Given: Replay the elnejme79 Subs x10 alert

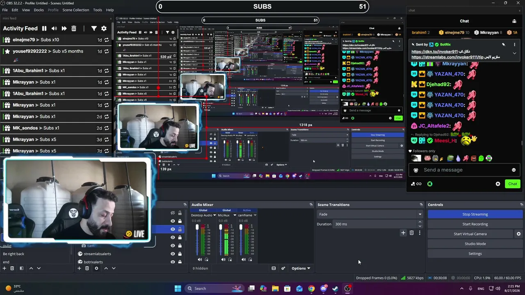Looking at the screenshot, I should click(x=107, y=40).
